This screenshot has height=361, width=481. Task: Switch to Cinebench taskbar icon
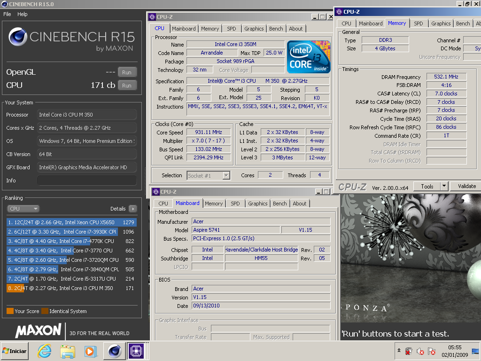coord(115,351)
